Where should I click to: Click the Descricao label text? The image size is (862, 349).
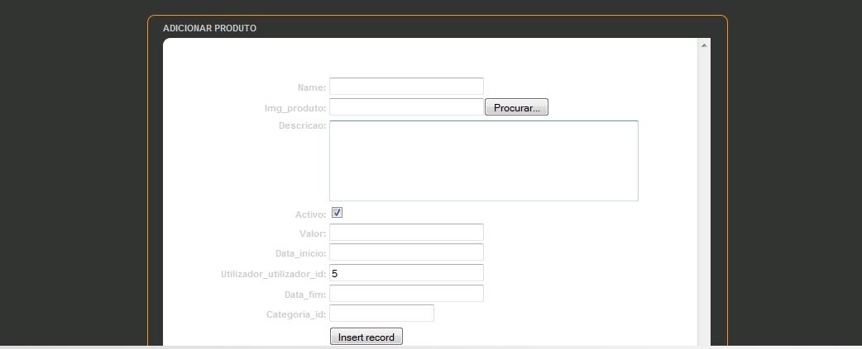click(302, 126)
